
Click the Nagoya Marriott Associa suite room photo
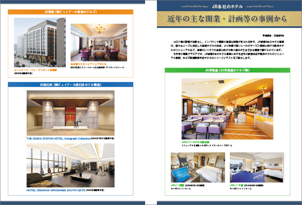[99, 43]
